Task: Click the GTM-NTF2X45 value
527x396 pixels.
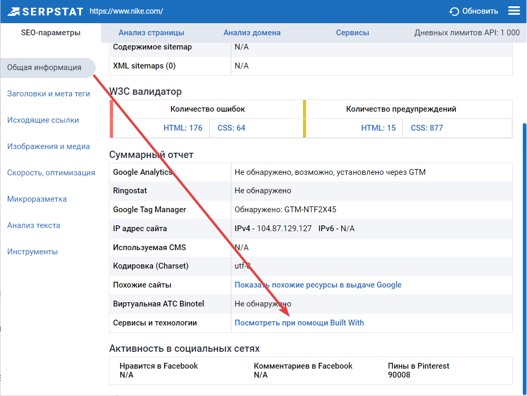Action: coord(310,210)
